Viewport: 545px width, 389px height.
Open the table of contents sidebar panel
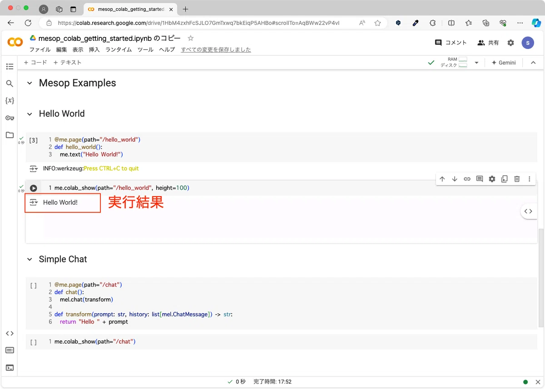pos(10,66)
